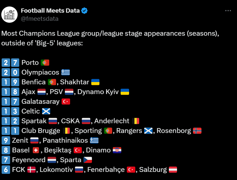The image size is (237, 180).
Task: Click the Croatian flag after Dinamo
Action: (x=117, y=150)
